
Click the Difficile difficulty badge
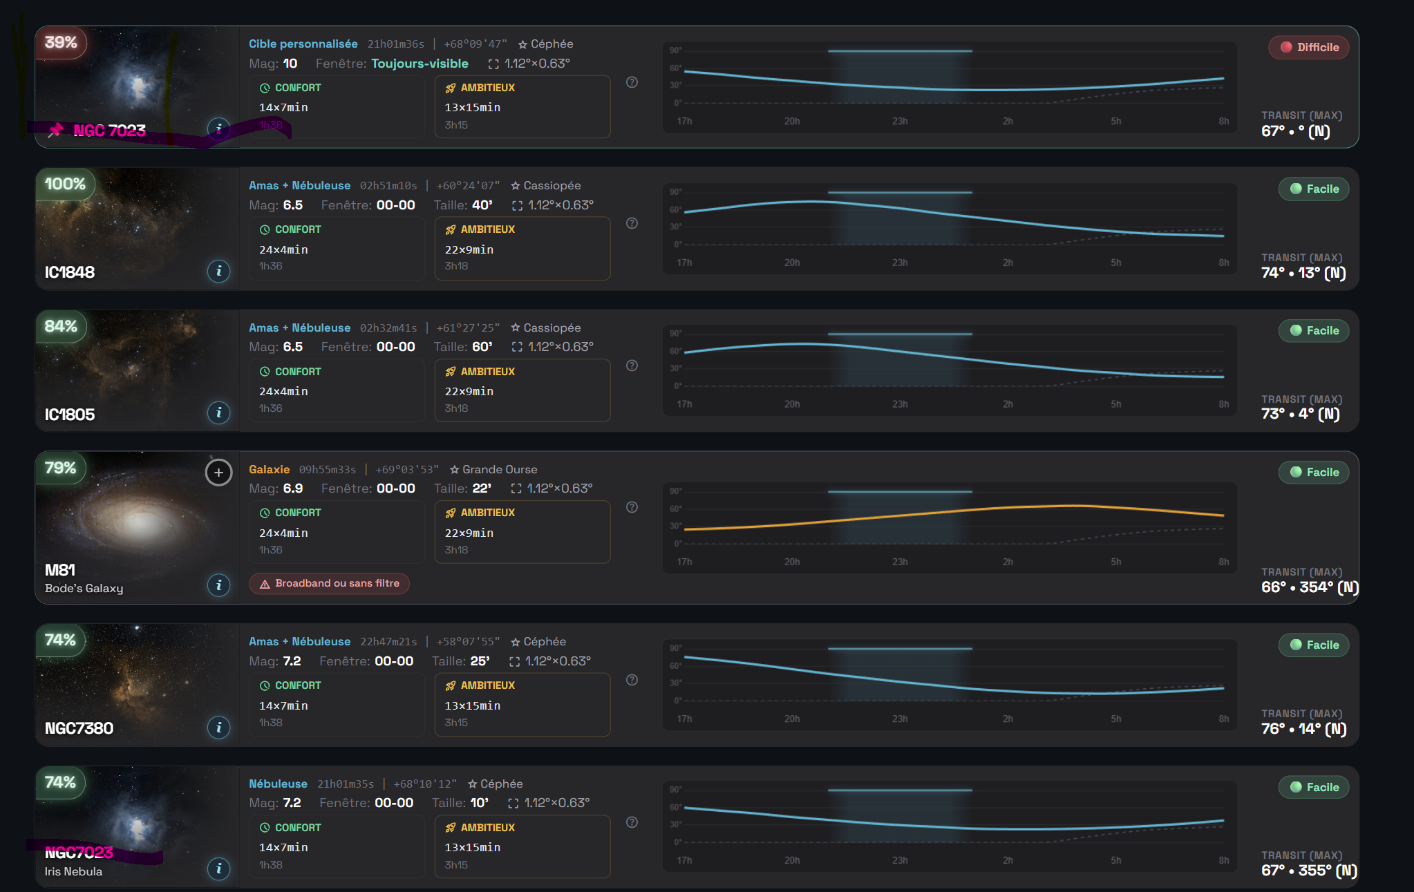point(1309,47)
